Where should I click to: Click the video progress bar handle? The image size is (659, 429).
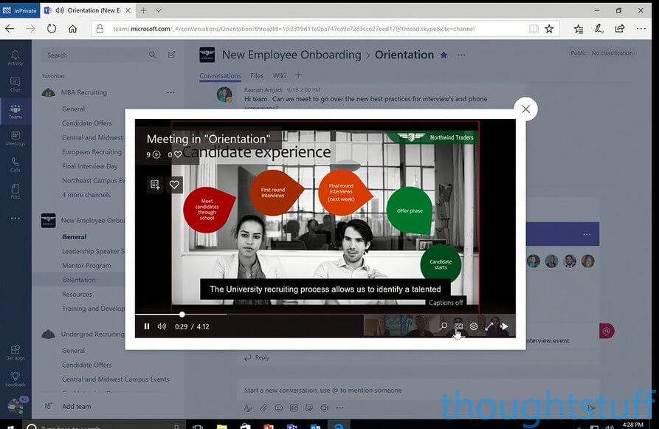(182, 314)
